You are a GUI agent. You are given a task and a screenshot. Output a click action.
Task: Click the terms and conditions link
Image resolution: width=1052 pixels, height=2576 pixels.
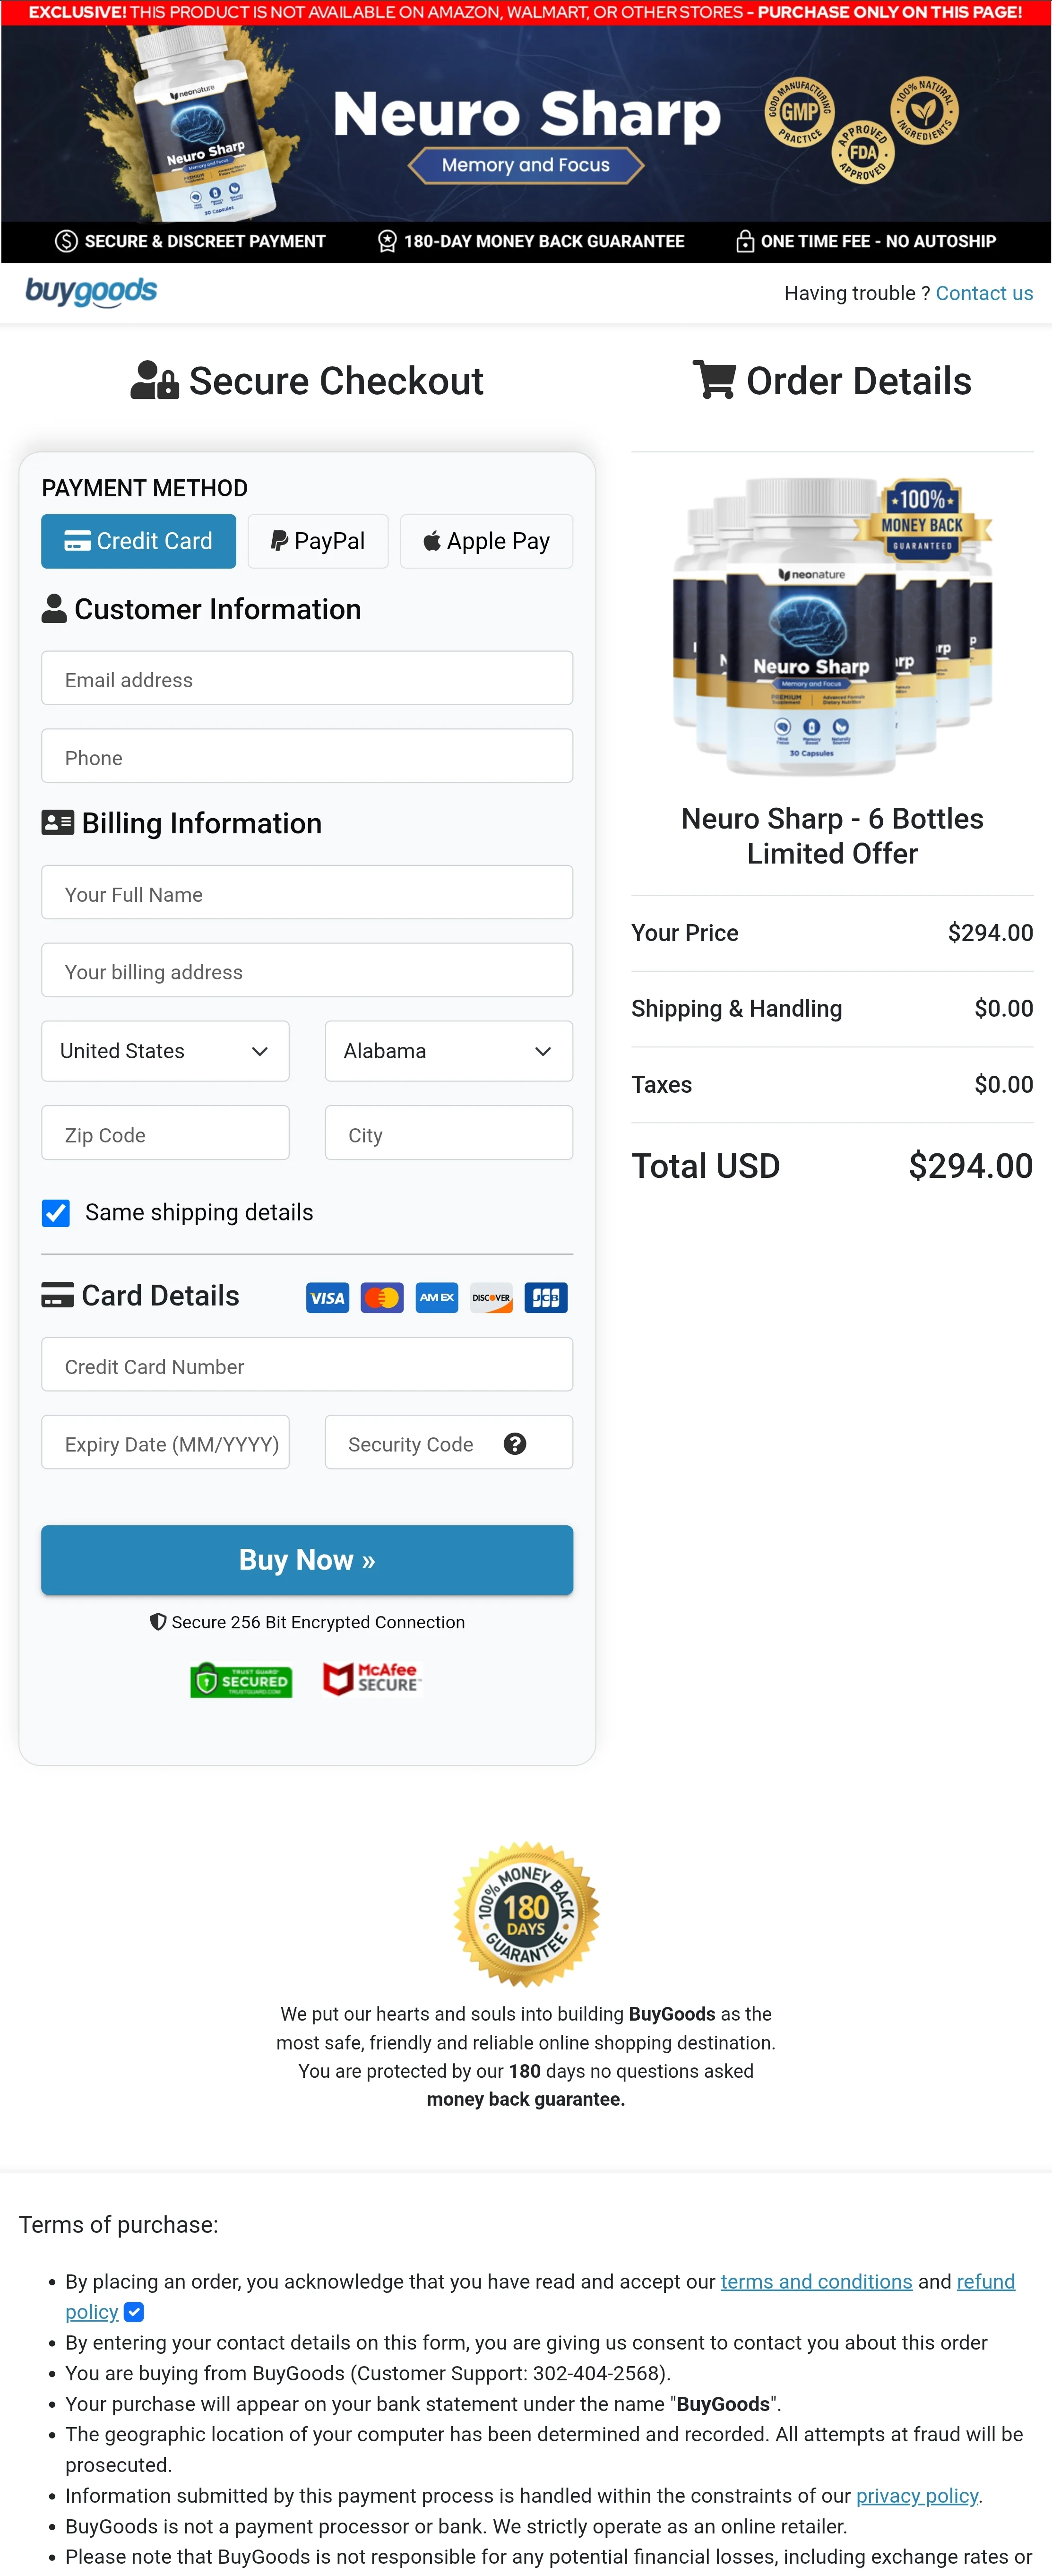point(816,2281)
